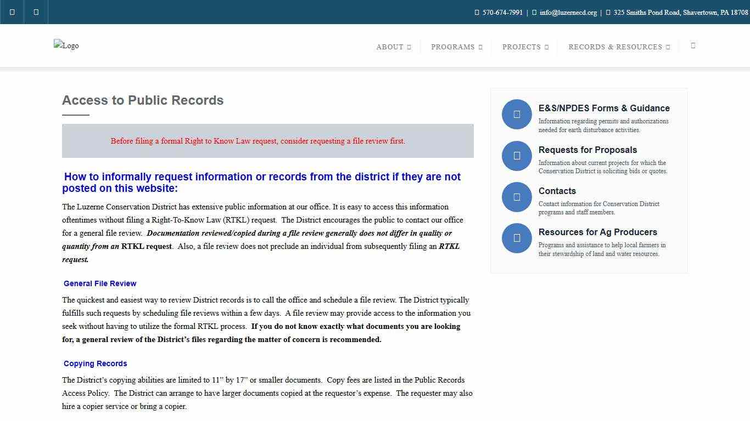Open the Requests for Proposals link
The height and width of the screenshot is (421, 750).
coord(587,150)
